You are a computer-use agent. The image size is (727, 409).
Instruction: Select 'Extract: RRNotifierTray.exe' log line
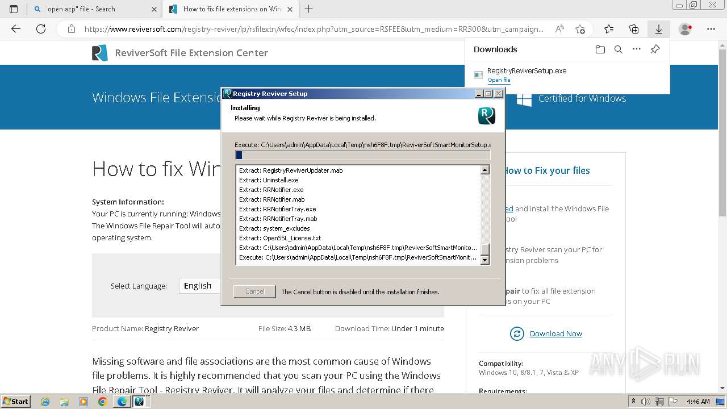[277, 209]
